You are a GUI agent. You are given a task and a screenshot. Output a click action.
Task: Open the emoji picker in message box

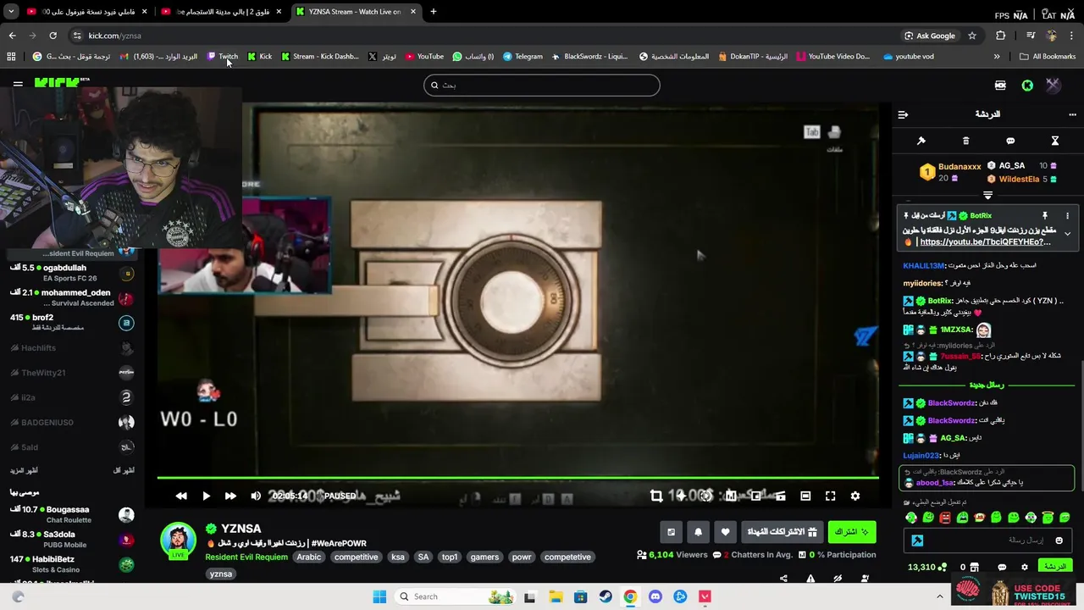(x=1059, y=541)
